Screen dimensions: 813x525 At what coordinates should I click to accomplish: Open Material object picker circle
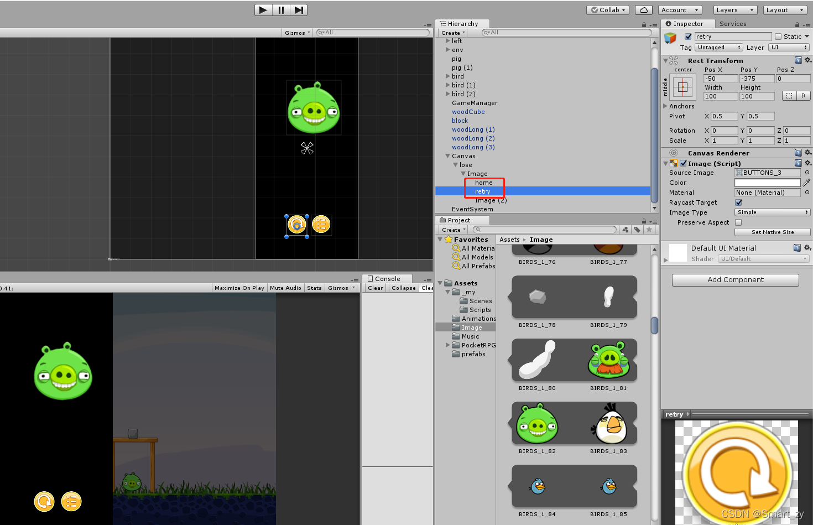click(x=807, y=193)
